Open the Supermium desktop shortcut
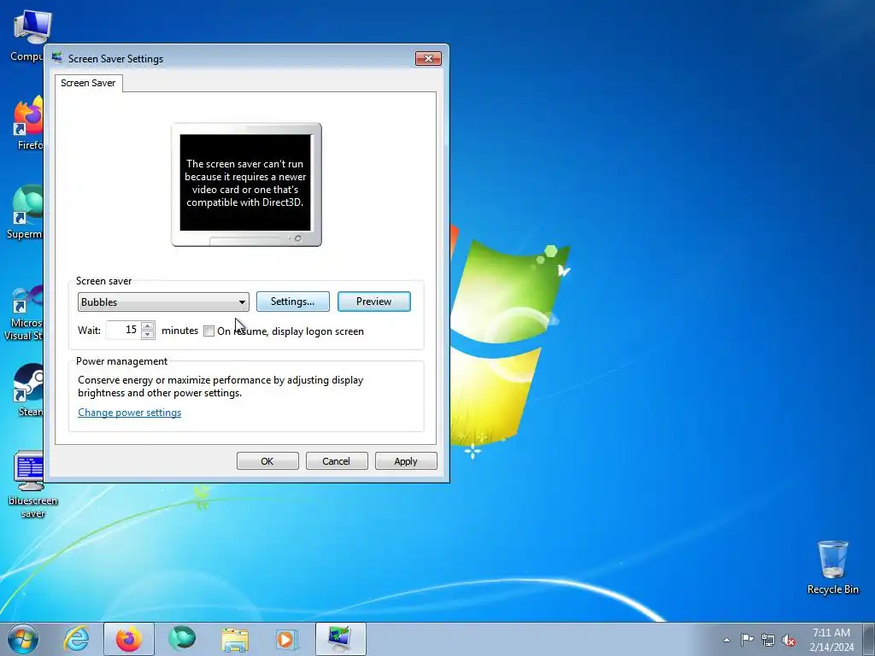This screenshot has width=875, height=656. (x=26, y=212)
